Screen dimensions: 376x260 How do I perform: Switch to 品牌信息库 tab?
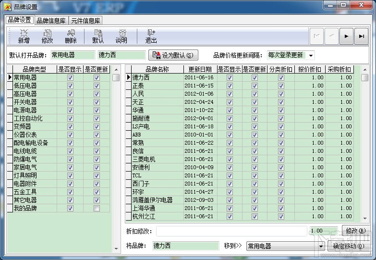(51, 21)
